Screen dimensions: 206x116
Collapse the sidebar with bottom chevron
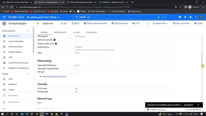tap(4, 109)
